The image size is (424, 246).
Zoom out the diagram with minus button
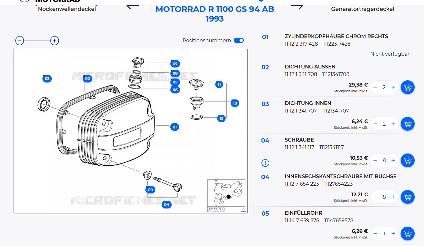point(20,41)
